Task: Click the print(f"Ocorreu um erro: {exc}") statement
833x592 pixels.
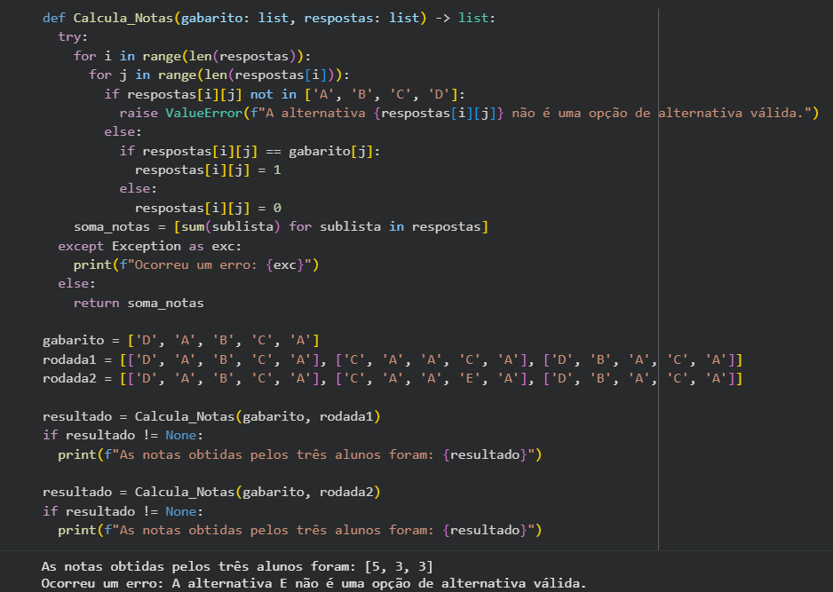Action: (196, 265)
